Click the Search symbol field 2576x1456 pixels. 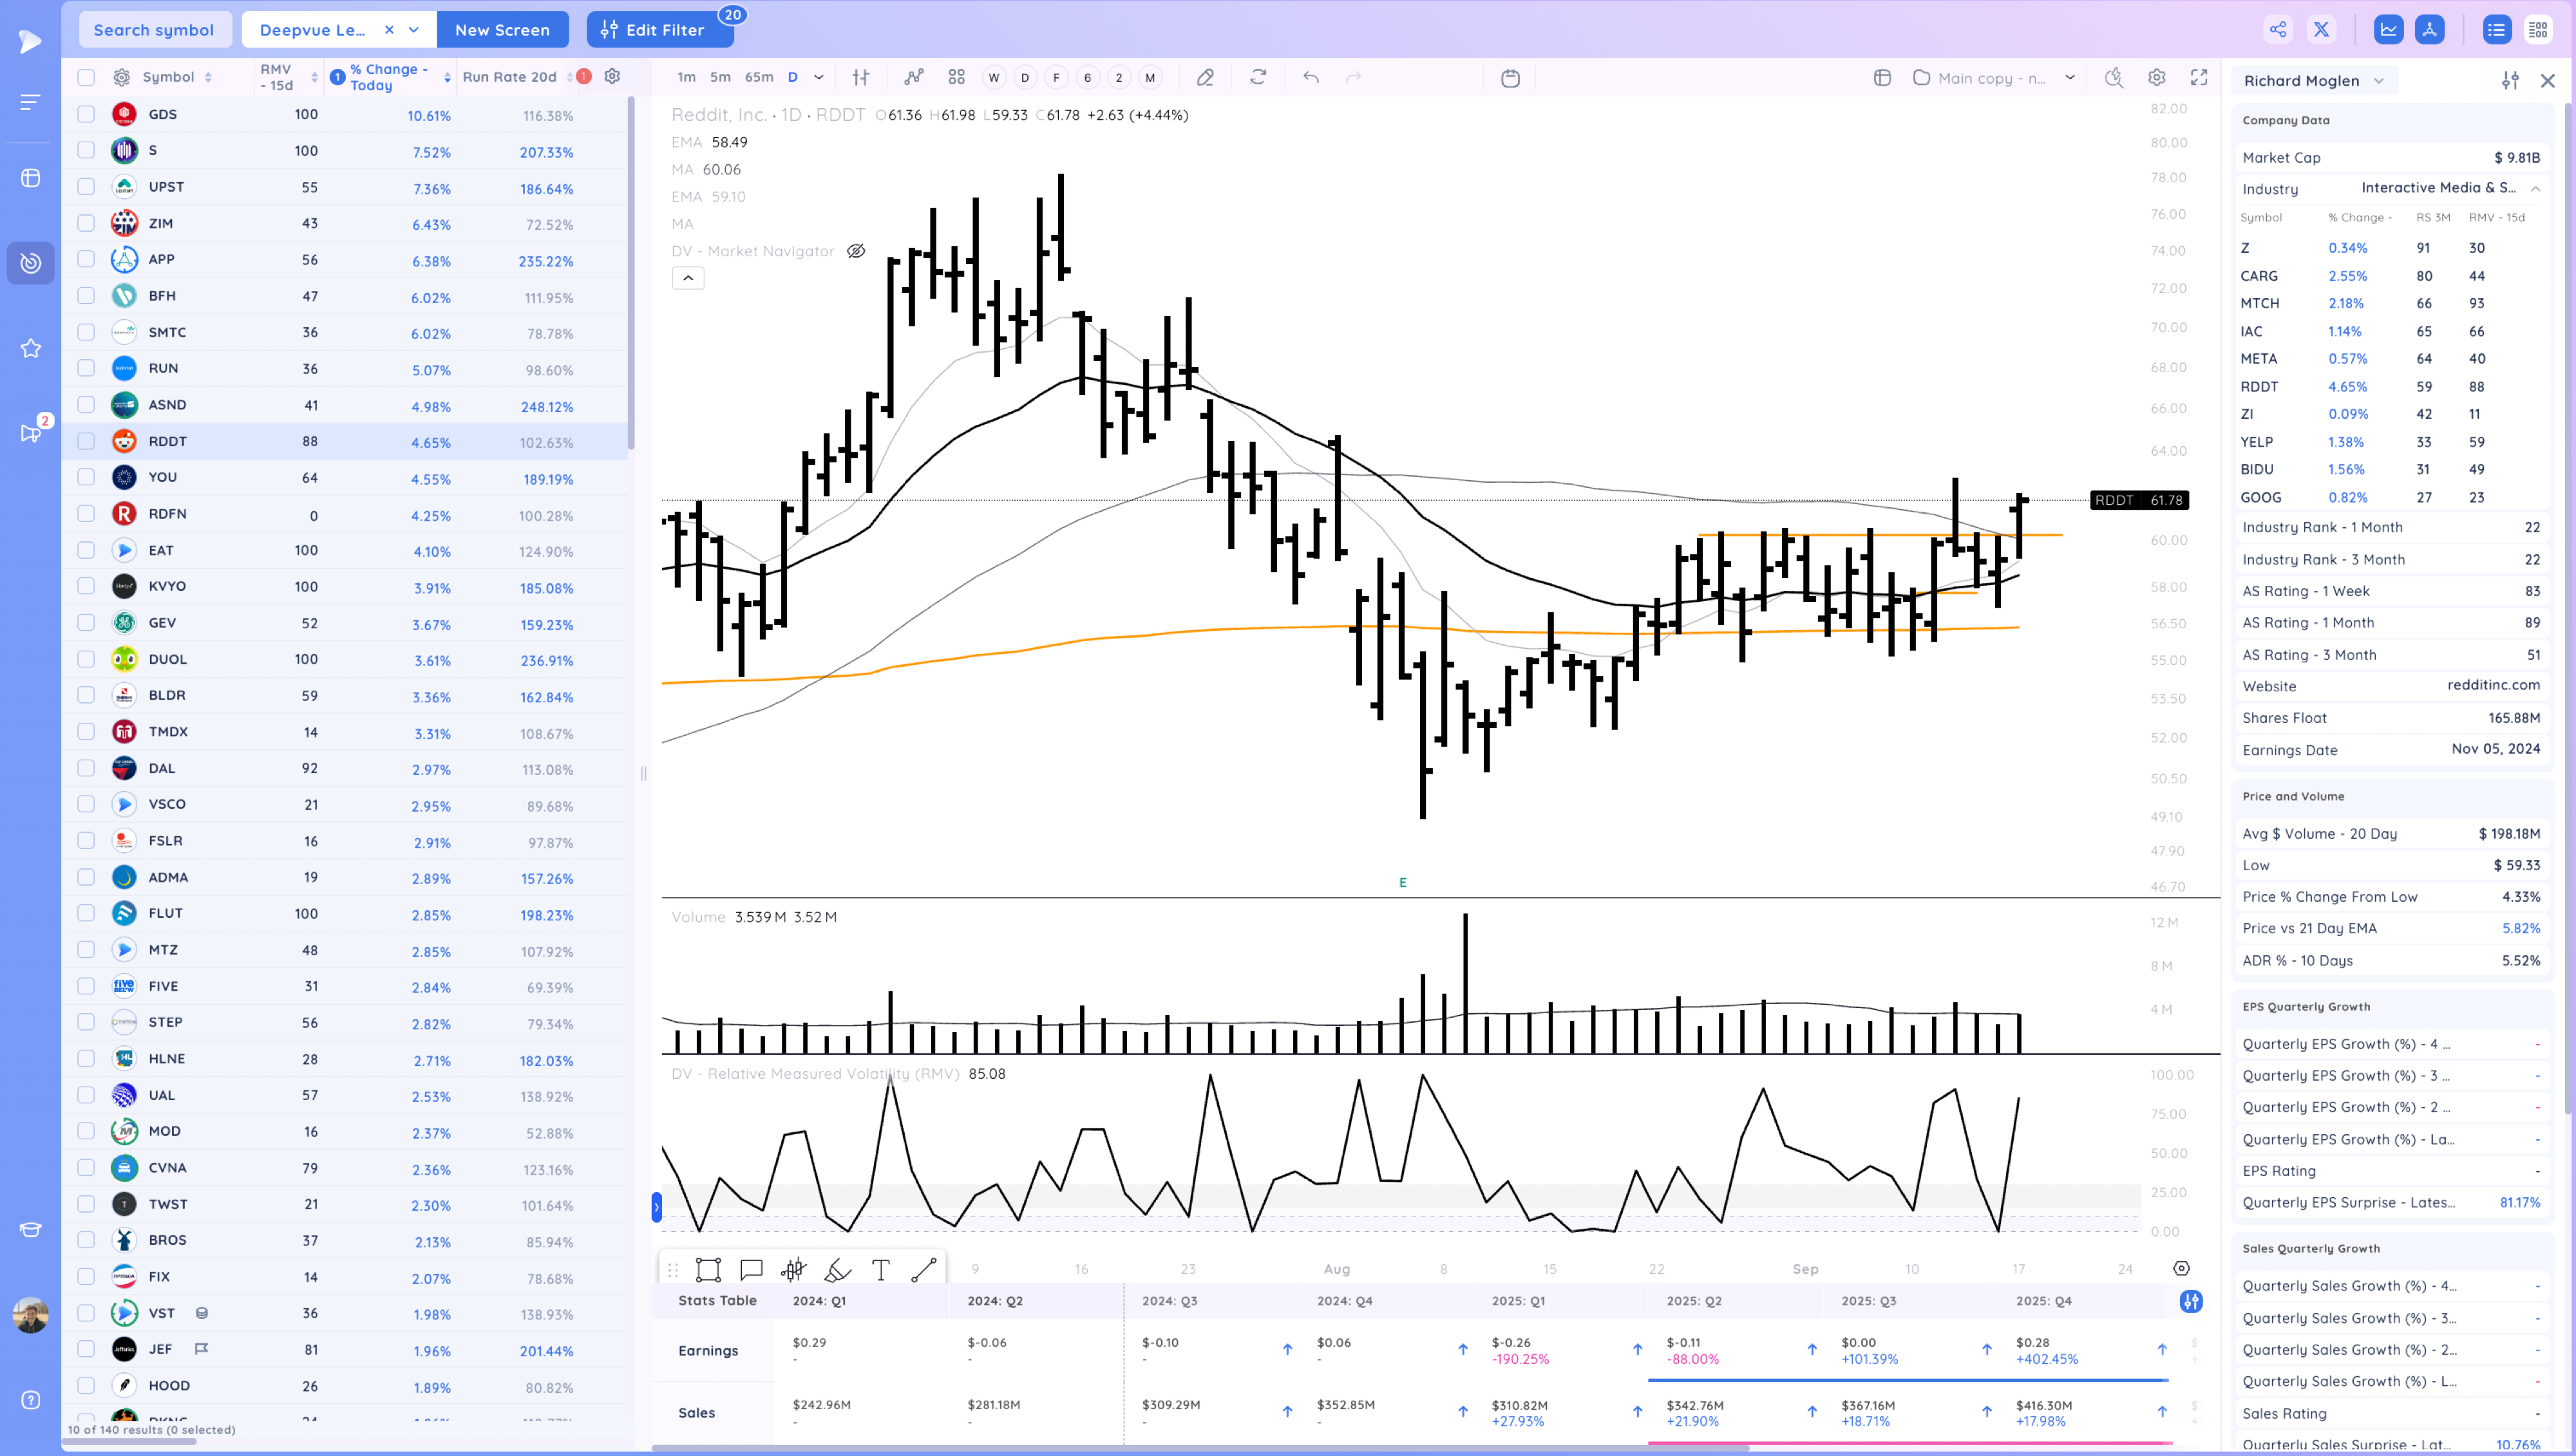(x=154, y=29)
